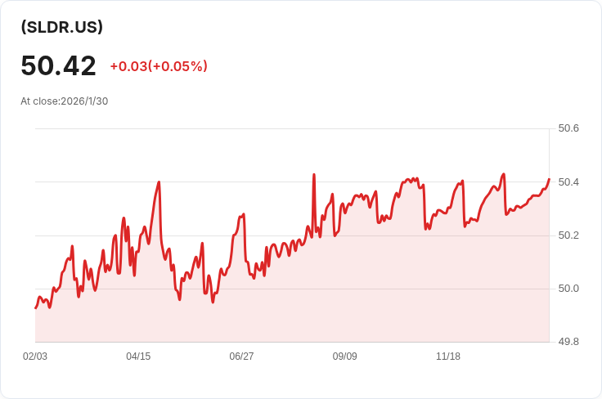Click the +0.03(+0.05%) price change text
This screenshot has width=602, height=399.
(x=159, y=66)
